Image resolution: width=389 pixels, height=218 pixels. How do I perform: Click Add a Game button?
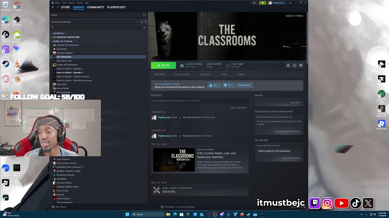[59, 207]
